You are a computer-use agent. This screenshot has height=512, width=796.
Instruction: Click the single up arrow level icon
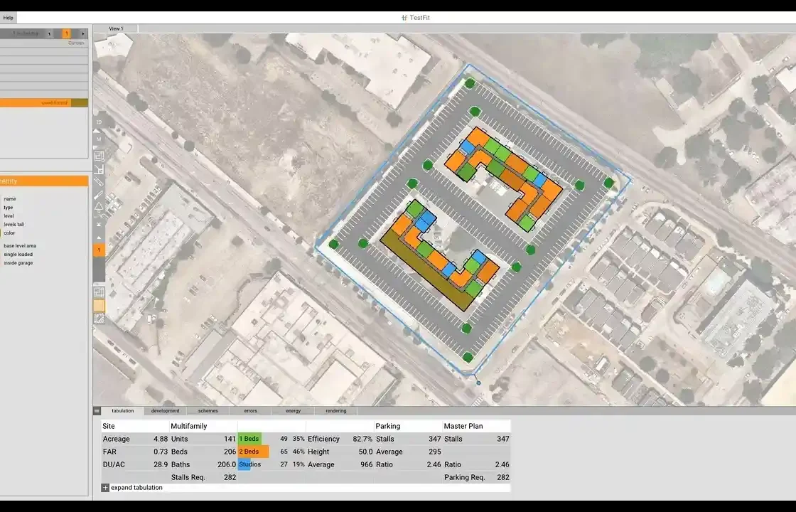click(99, 236)
